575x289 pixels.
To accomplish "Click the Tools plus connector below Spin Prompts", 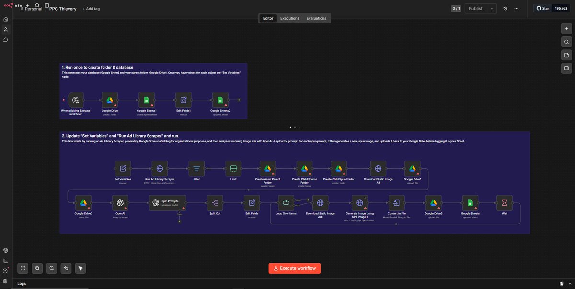I will 180,221.
